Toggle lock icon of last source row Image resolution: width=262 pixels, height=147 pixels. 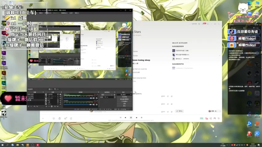tap(60, 104)
